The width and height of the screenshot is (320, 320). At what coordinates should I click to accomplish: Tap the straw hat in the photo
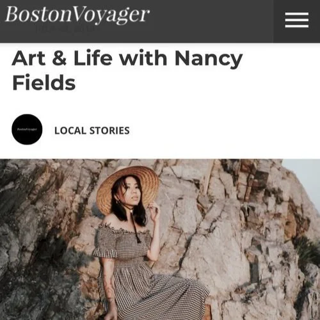(x=128, y=188)
